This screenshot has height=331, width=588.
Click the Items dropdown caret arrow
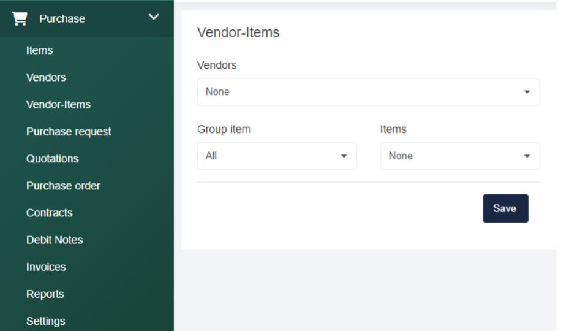tap(527, 156)
